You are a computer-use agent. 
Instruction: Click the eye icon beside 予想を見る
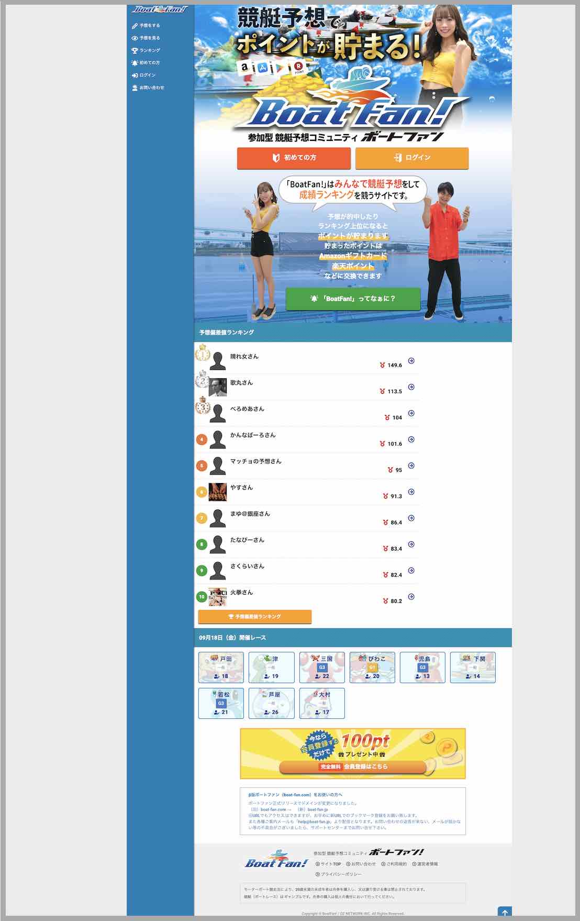135,38
